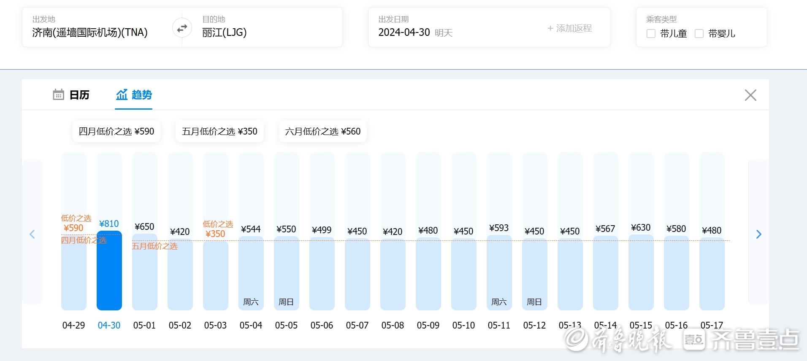Viewport: 807px width, 361px height.
Task: Swap departure and destination cities
Action: tap(182, 28)
